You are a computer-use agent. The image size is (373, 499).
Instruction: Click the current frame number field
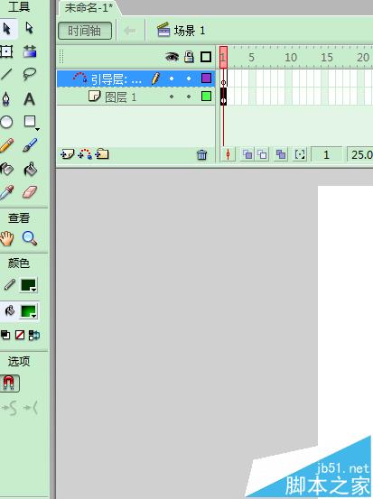click(327, 154)
